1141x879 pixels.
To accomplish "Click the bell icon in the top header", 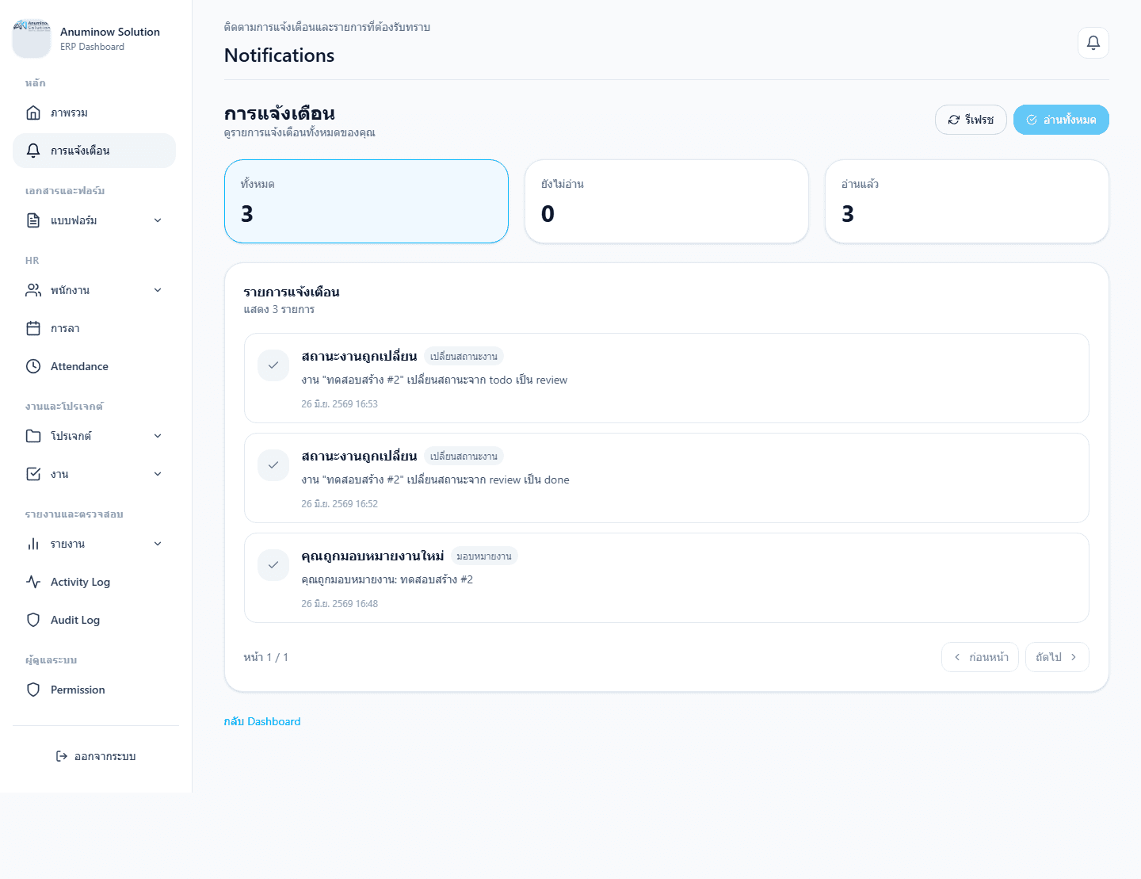I will point(1093,43).
